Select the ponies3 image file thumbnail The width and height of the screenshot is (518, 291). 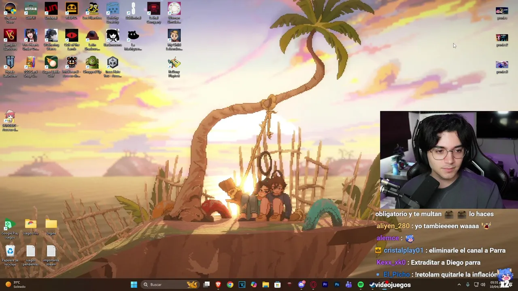[x=502, y=67]
